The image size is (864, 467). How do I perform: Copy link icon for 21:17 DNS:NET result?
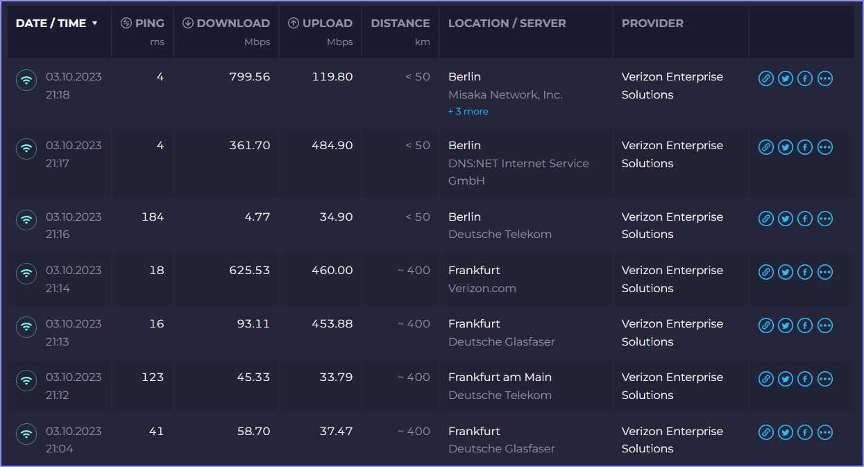(x=766, y=147)
